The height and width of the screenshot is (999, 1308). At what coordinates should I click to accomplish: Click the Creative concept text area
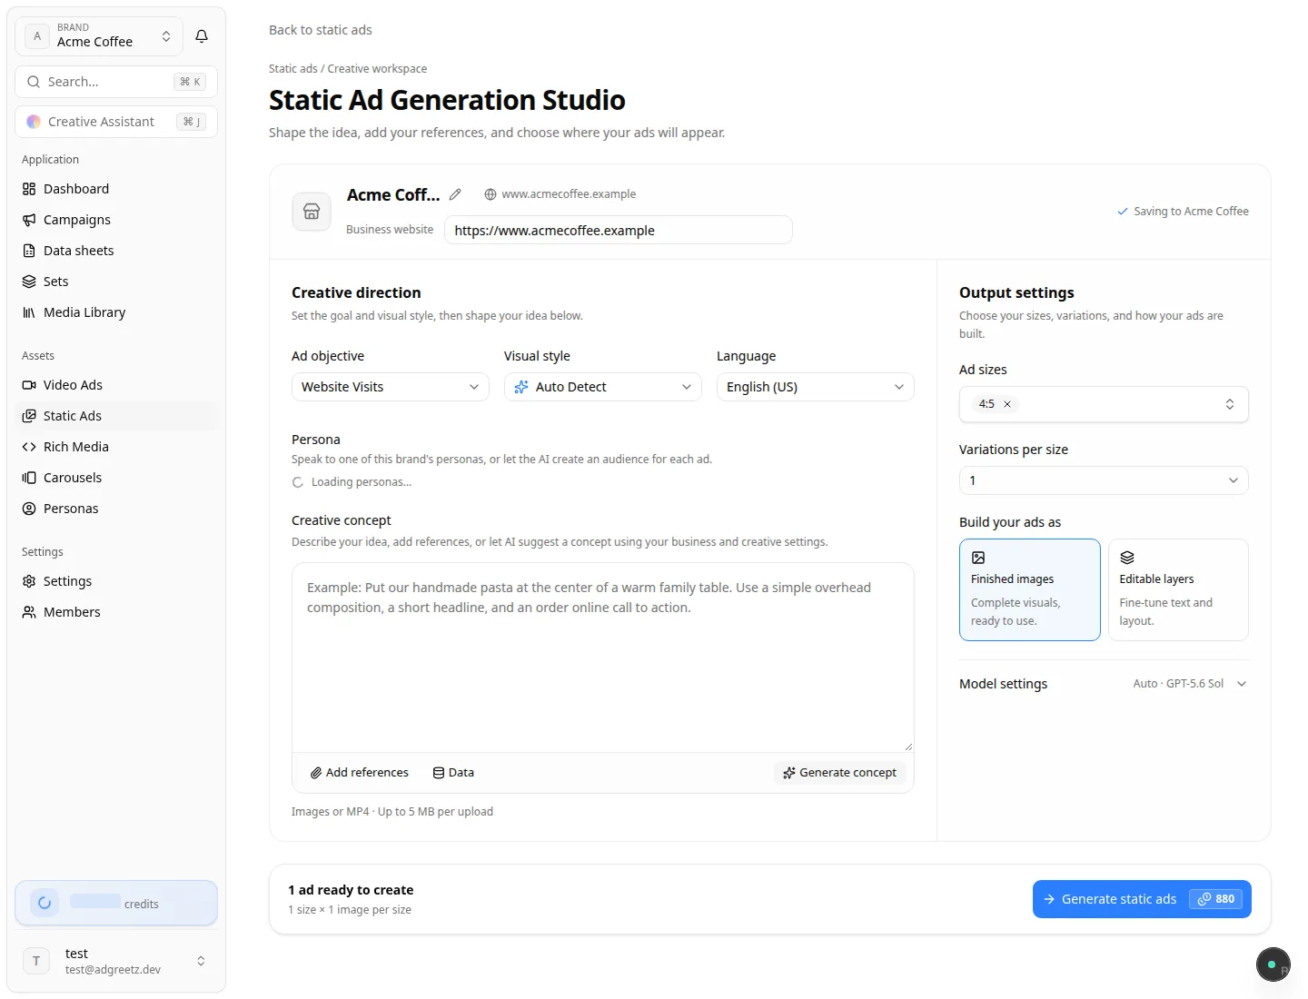click(602, 658)
